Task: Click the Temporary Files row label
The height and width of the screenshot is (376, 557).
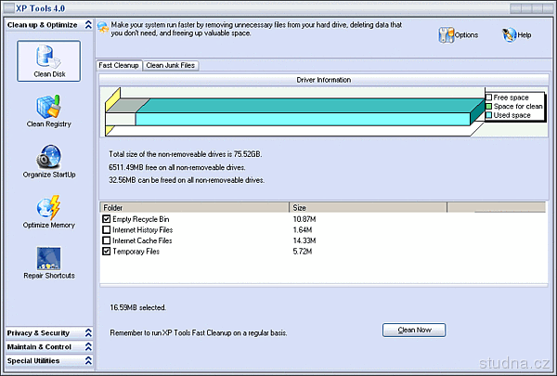Action: click(136, 252)
